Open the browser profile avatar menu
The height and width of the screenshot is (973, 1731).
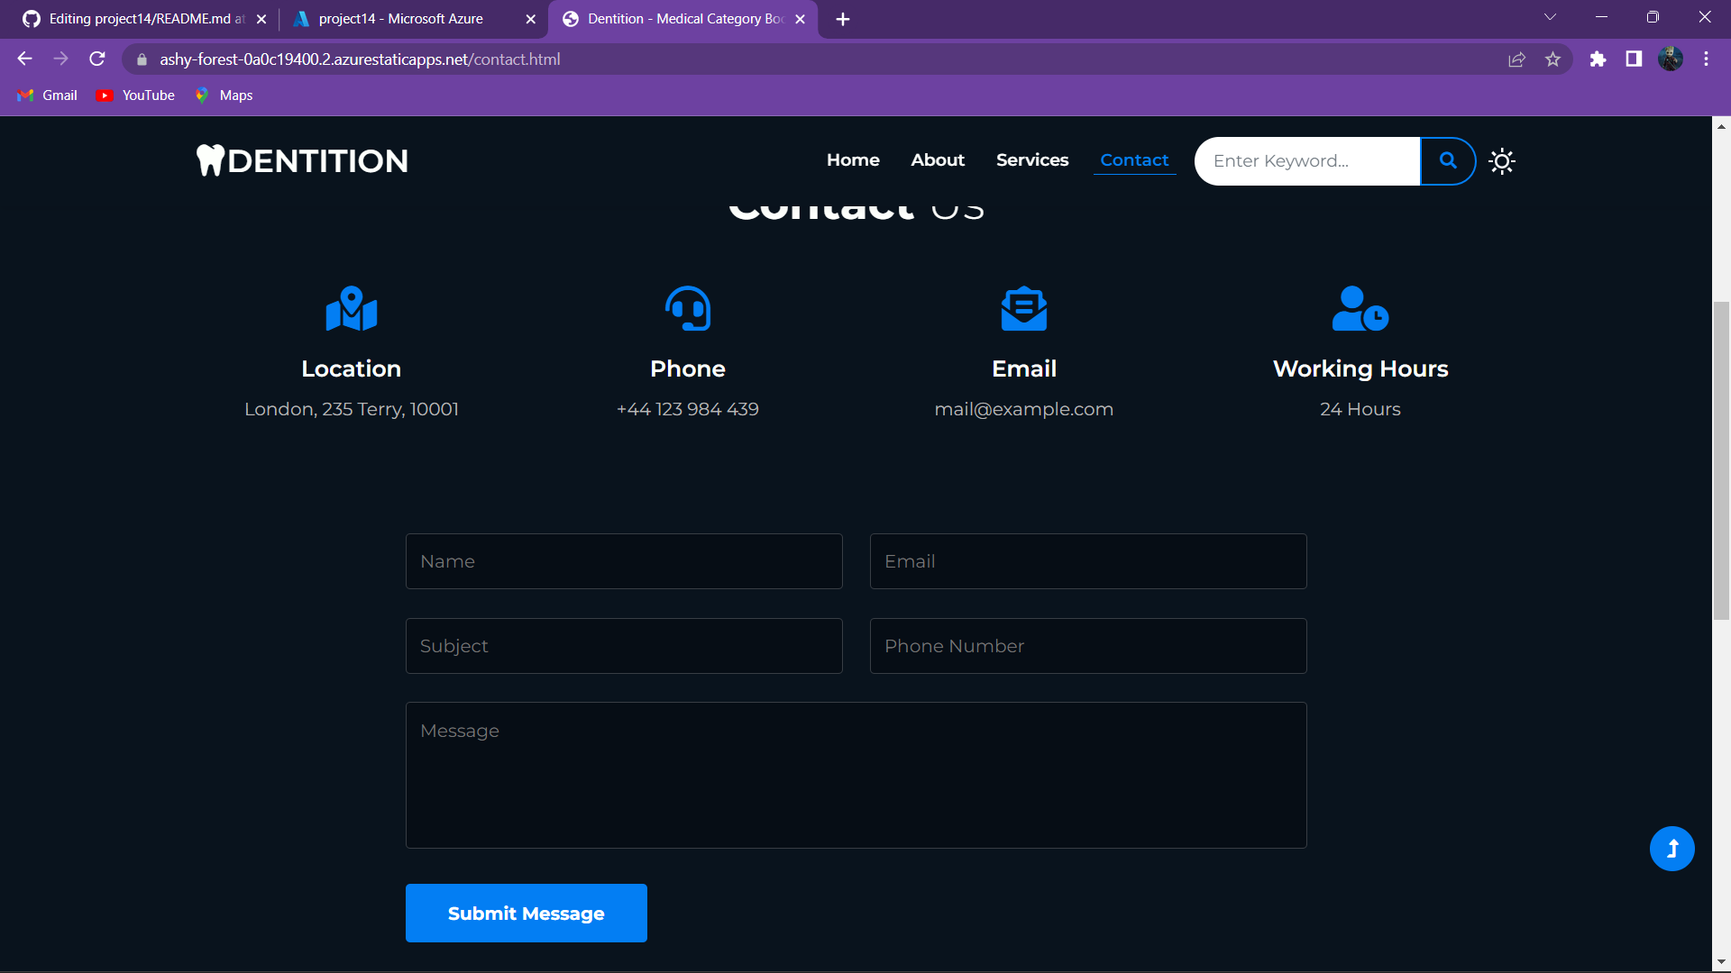(x=1672, y=59)
